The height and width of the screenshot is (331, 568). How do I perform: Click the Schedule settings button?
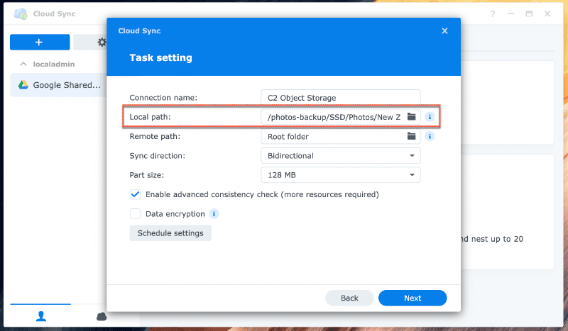coord(170,233)
